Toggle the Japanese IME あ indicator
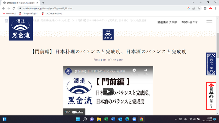Viewport: 219px width, 123px height. (x=185, y=119)
